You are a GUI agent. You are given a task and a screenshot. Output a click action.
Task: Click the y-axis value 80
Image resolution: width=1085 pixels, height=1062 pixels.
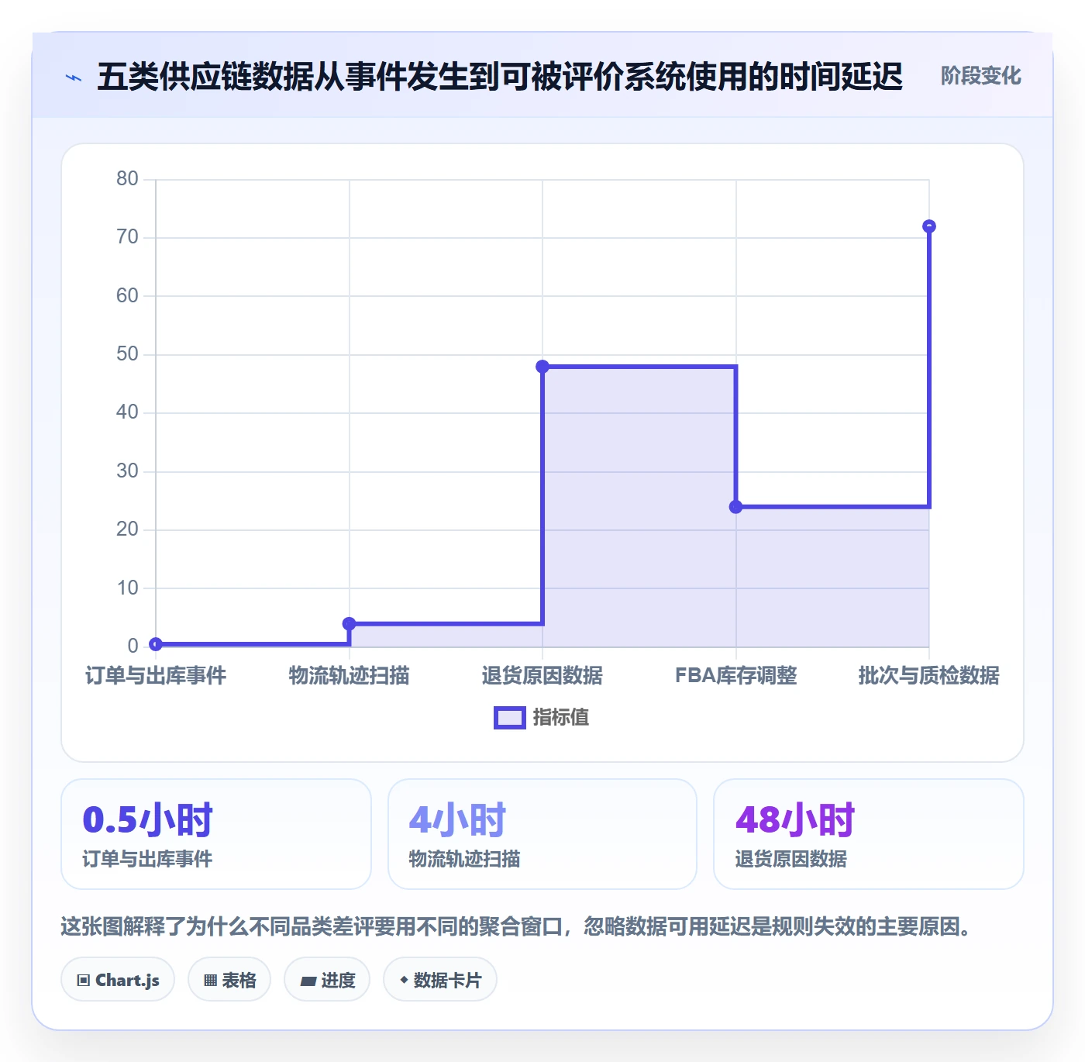128,179
